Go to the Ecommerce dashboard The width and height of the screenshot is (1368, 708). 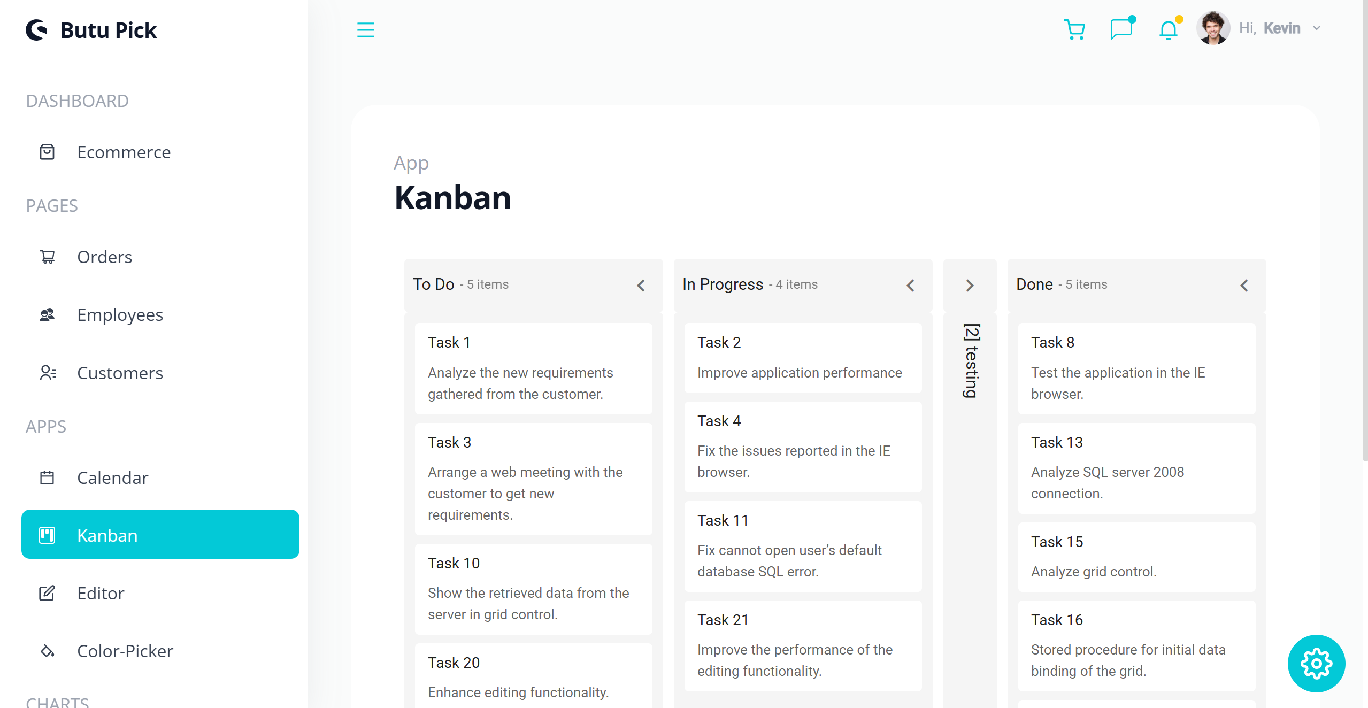coord(124,152)
